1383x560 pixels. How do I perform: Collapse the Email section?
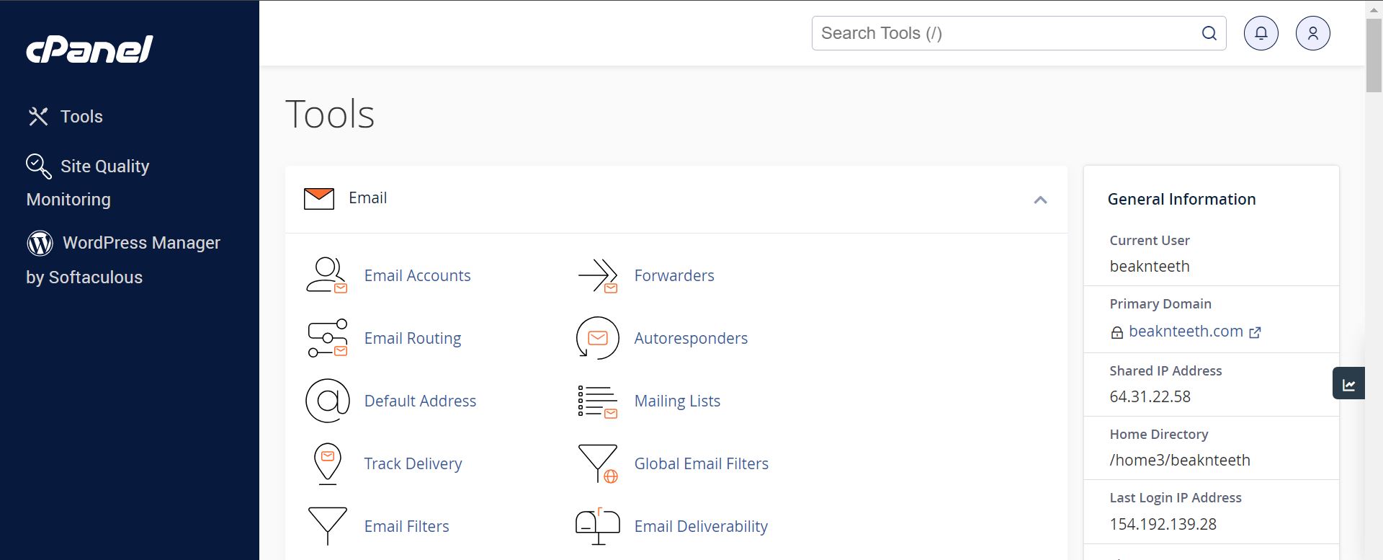pyautogui.click(x=1039, y=200)
